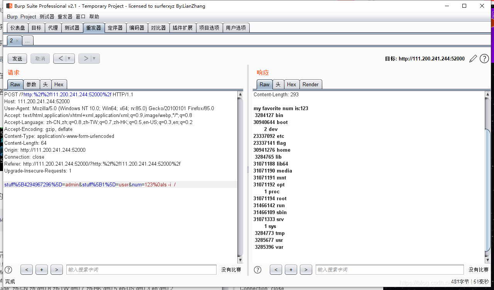
Task: Click request pane scrollbar down arrow
Action: pos(240,260)
